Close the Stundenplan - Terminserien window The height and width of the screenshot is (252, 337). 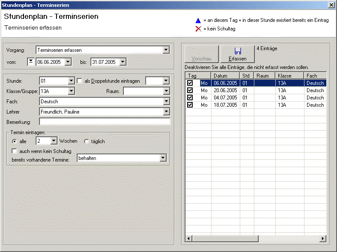(331, 5)
